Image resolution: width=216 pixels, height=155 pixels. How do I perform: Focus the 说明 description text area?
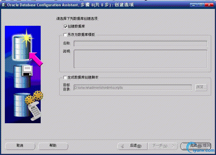tap(140, 59)
